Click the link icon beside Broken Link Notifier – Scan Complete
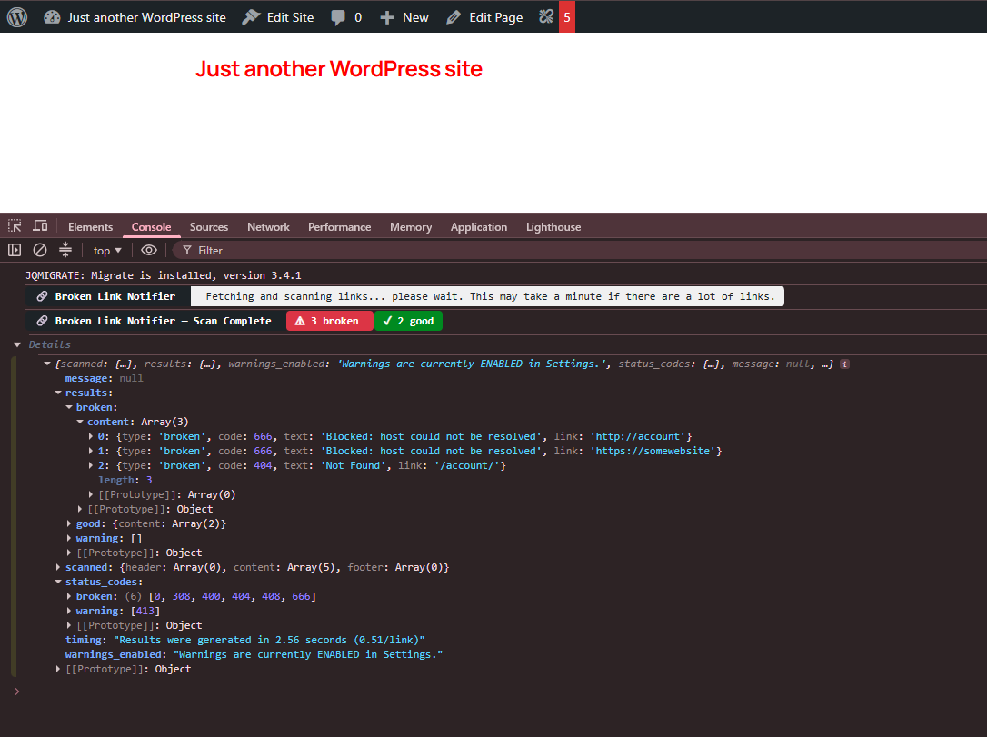987x737 pixels. [x=42, y=321]
